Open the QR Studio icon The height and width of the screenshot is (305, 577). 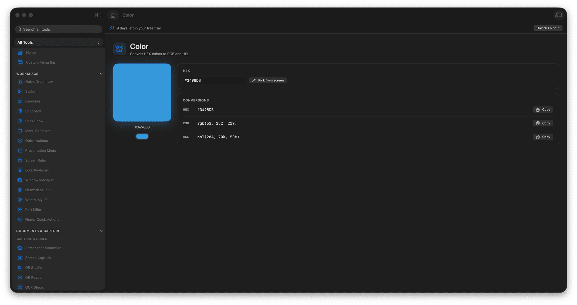[x=20, y=268]
